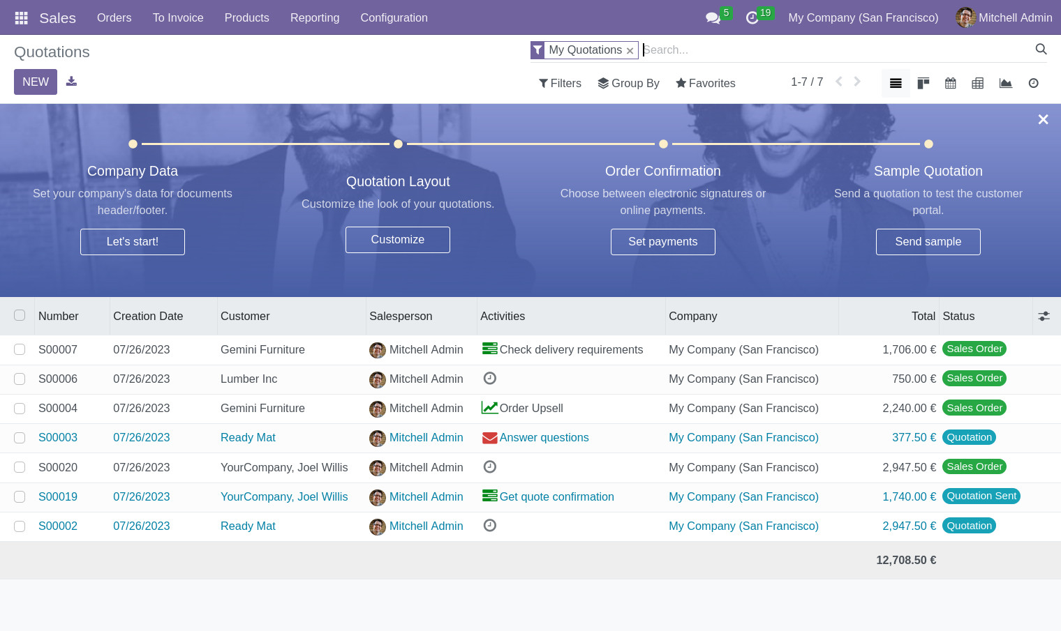Create a new quotation with NEW button

[x=35, y=82]
